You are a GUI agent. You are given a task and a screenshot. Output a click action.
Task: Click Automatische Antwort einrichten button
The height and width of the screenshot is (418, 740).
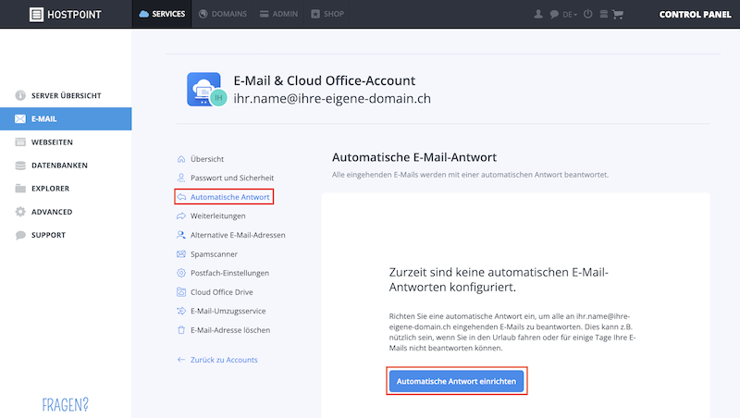456,381
